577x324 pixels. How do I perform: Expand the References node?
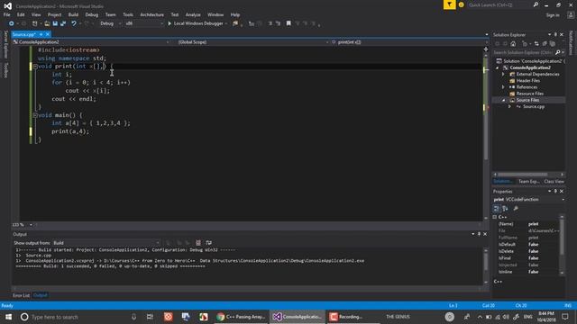pyautogui.click(x=503, y=87)
